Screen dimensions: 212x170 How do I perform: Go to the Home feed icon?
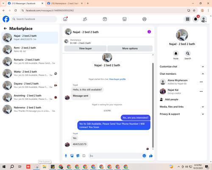[x=65, y=19]
